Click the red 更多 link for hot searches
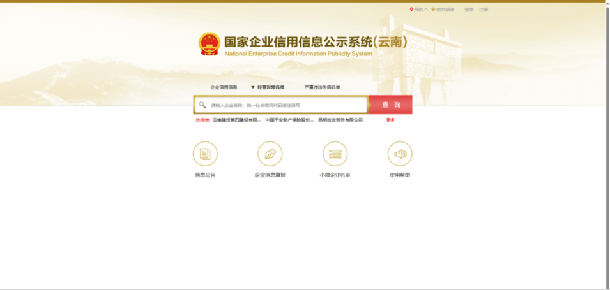The height and width of the screenshot is (290, 610). click(390, 120)
